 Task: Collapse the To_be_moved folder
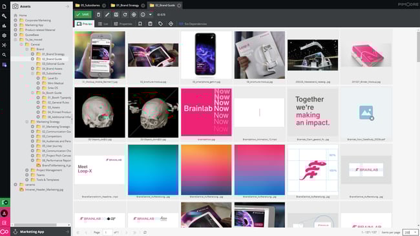(x=16, y=39)
